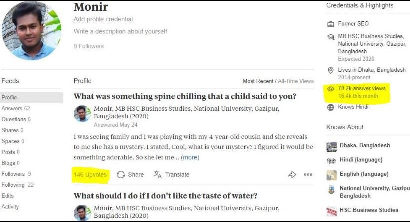Select the Profile feed item

9,97
